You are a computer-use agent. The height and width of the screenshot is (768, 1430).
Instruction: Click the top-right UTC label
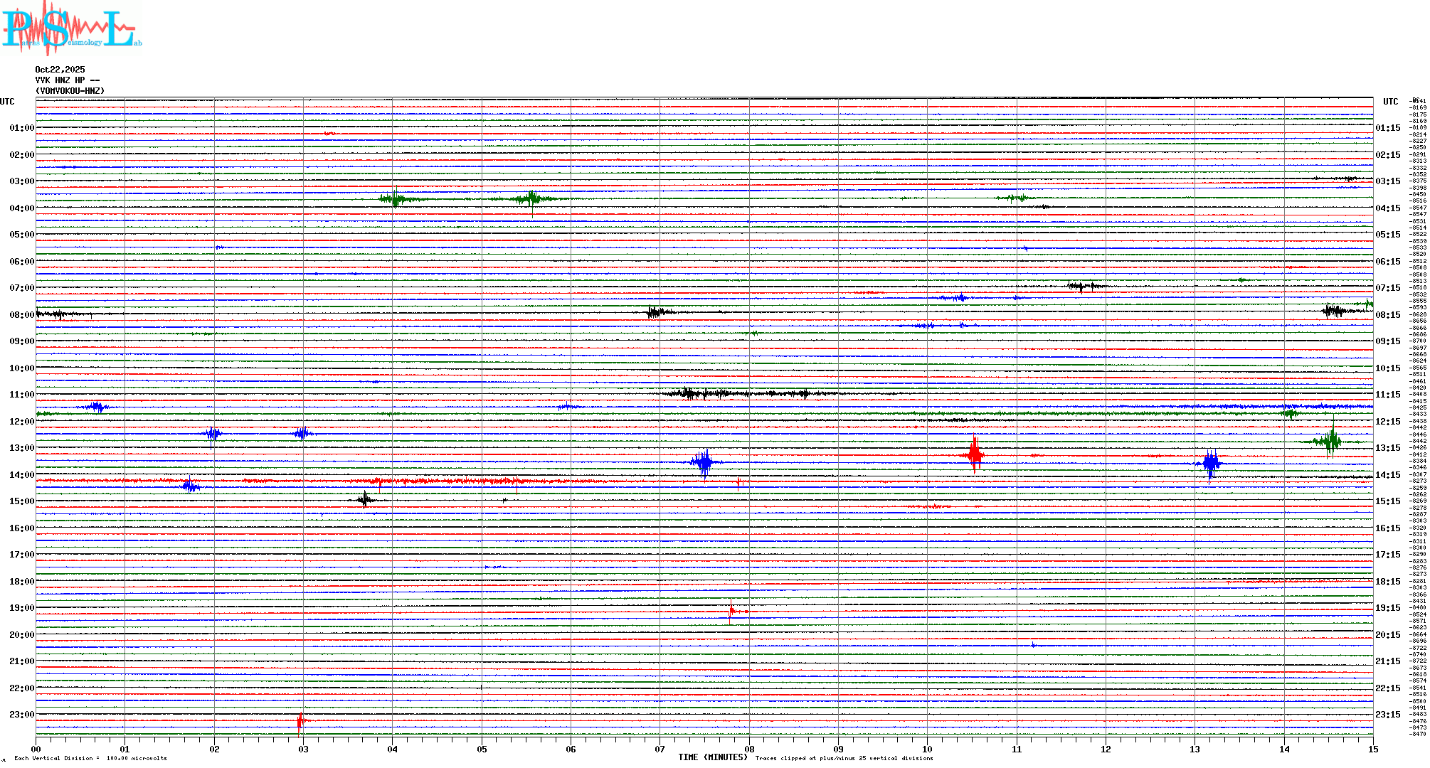point(1390,102)
